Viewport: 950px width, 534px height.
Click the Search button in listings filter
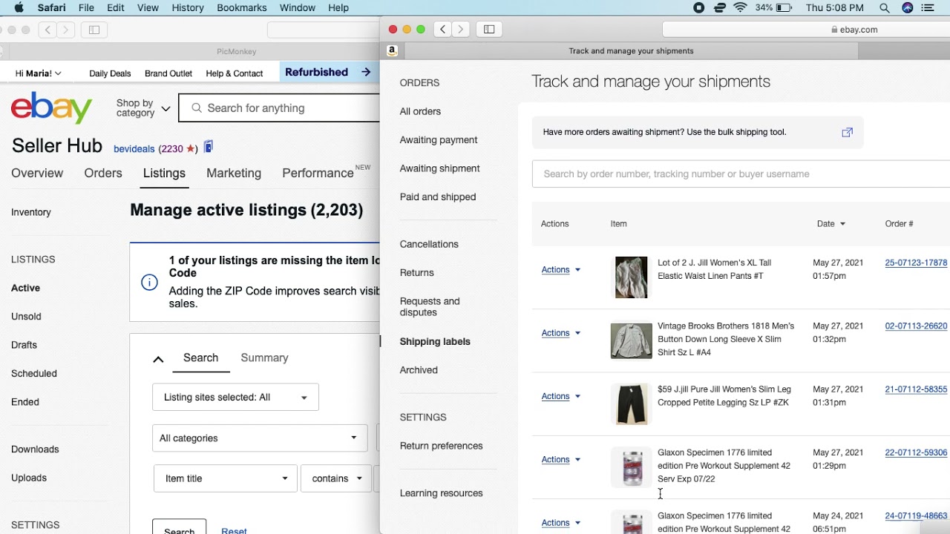point(179,527)
